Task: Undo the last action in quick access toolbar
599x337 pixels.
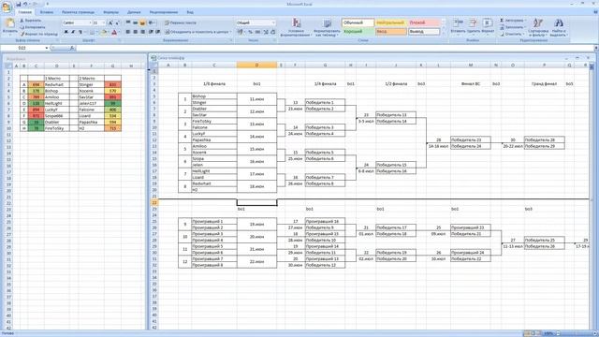Action: 25,4
